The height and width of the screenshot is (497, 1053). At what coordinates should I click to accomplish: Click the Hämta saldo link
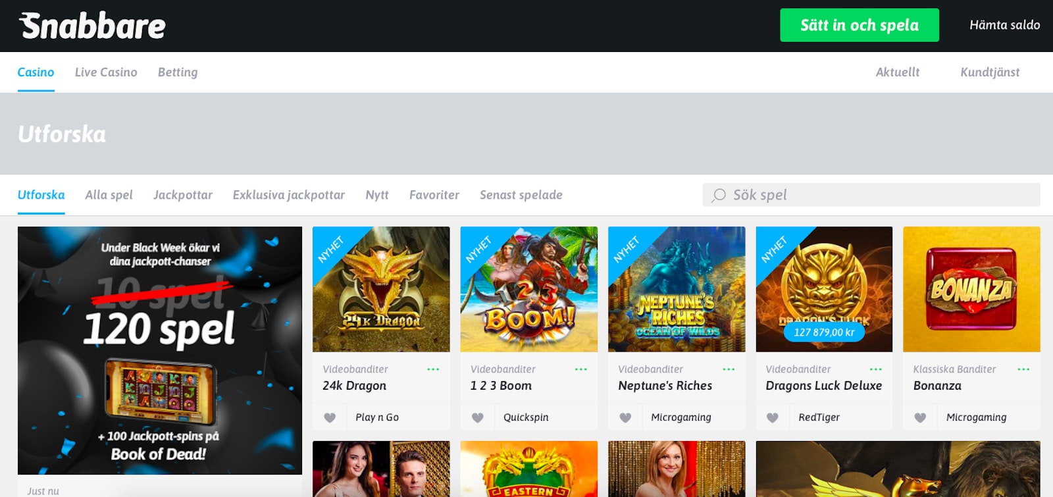tap(1004, 25)
